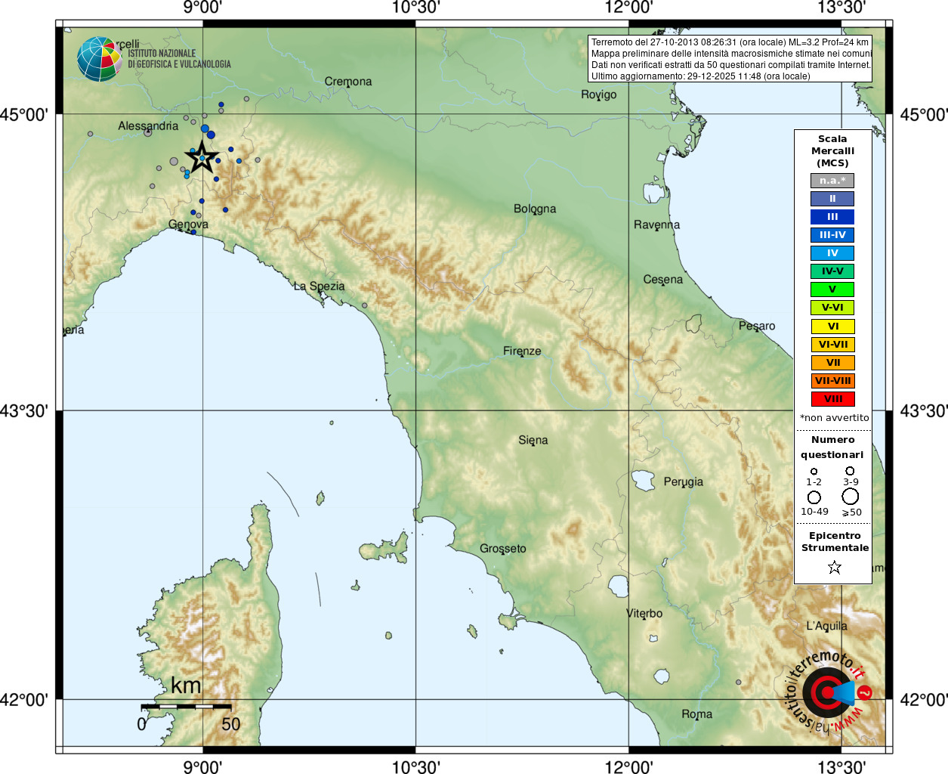Click the earthquake info text box

[730, 59]
